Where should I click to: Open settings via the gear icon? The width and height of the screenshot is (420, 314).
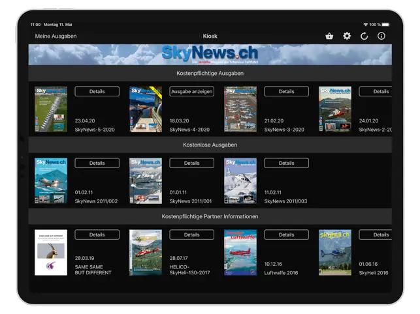click(347, 36)
